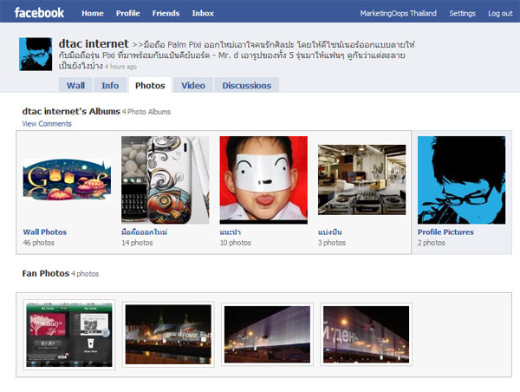Click the '4 Photo Albums' text

146,112
